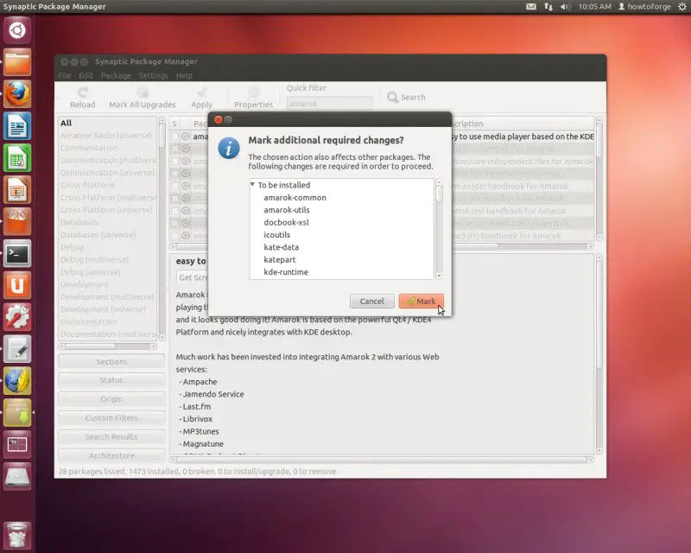Open the Files manager from the launcher
Viewport: 691px width, 553px height.
[17, 62]
